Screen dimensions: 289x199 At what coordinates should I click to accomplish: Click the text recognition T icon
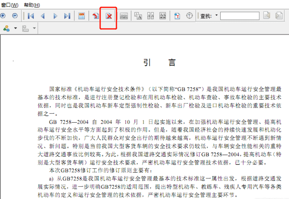click(x=189, y=16)
